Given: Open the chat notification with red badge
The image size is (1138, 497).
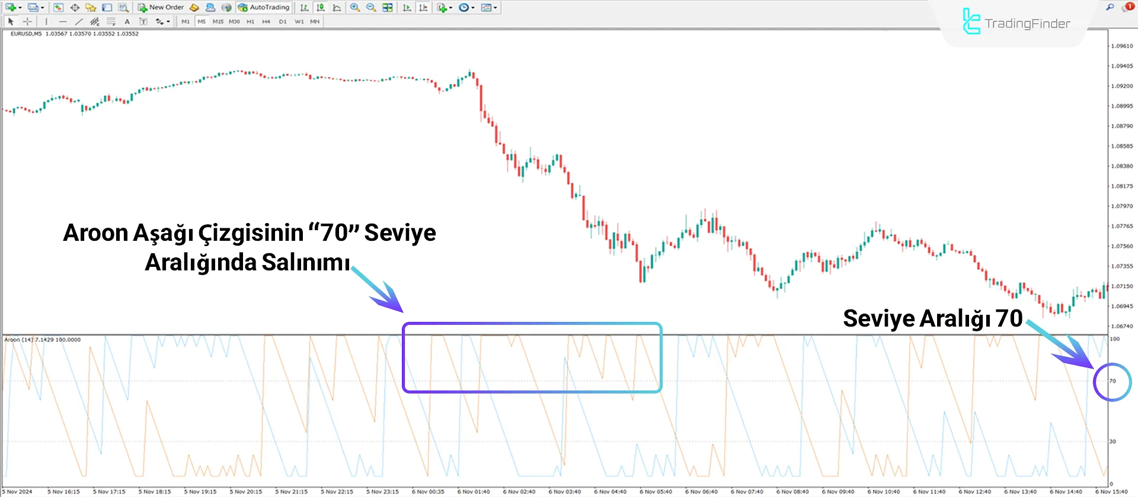Looking at the screenshot, I should [1128, 7].
